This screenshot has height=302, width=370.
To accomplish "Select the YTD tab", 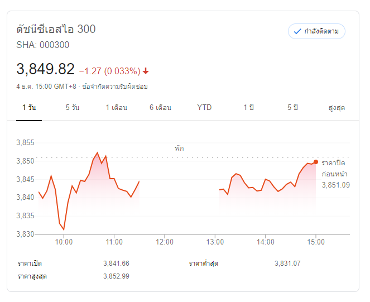I will point(205,107).
